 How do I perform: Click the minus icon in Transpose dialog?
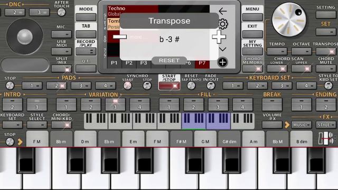pyautogui.click(x=120, y=36)
